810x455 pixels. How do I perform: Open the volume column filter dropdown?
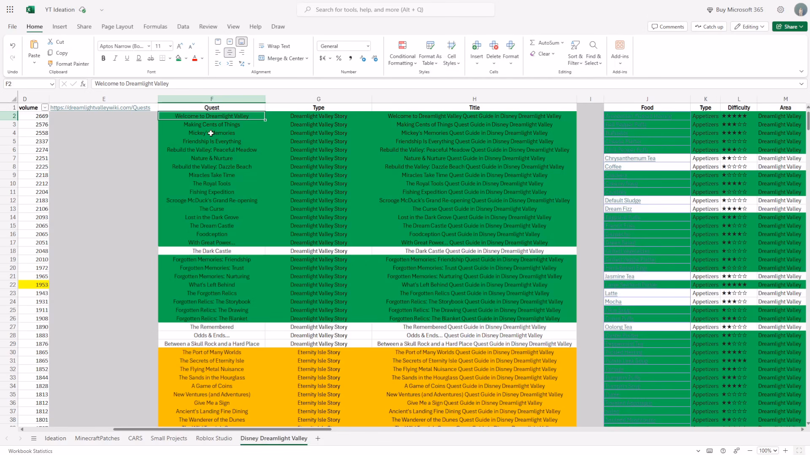click(45, 107)
